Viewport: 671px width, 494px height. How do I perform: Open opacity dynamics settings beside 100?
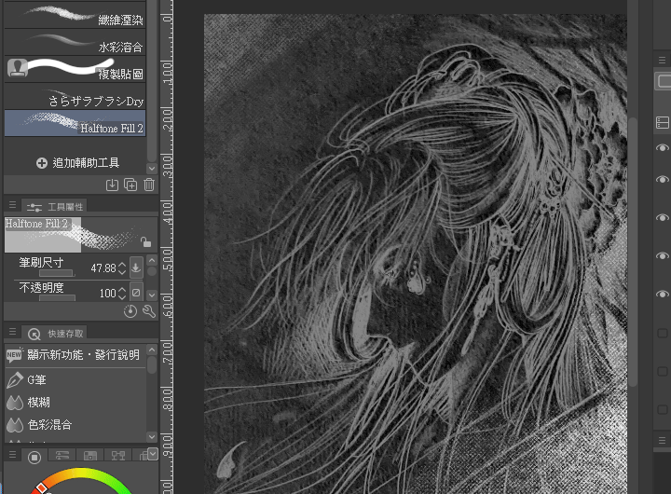(136, 293)
